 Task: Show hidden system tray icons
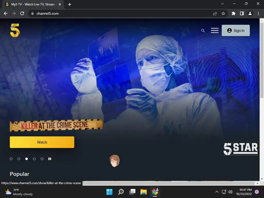tap(217, 192)
